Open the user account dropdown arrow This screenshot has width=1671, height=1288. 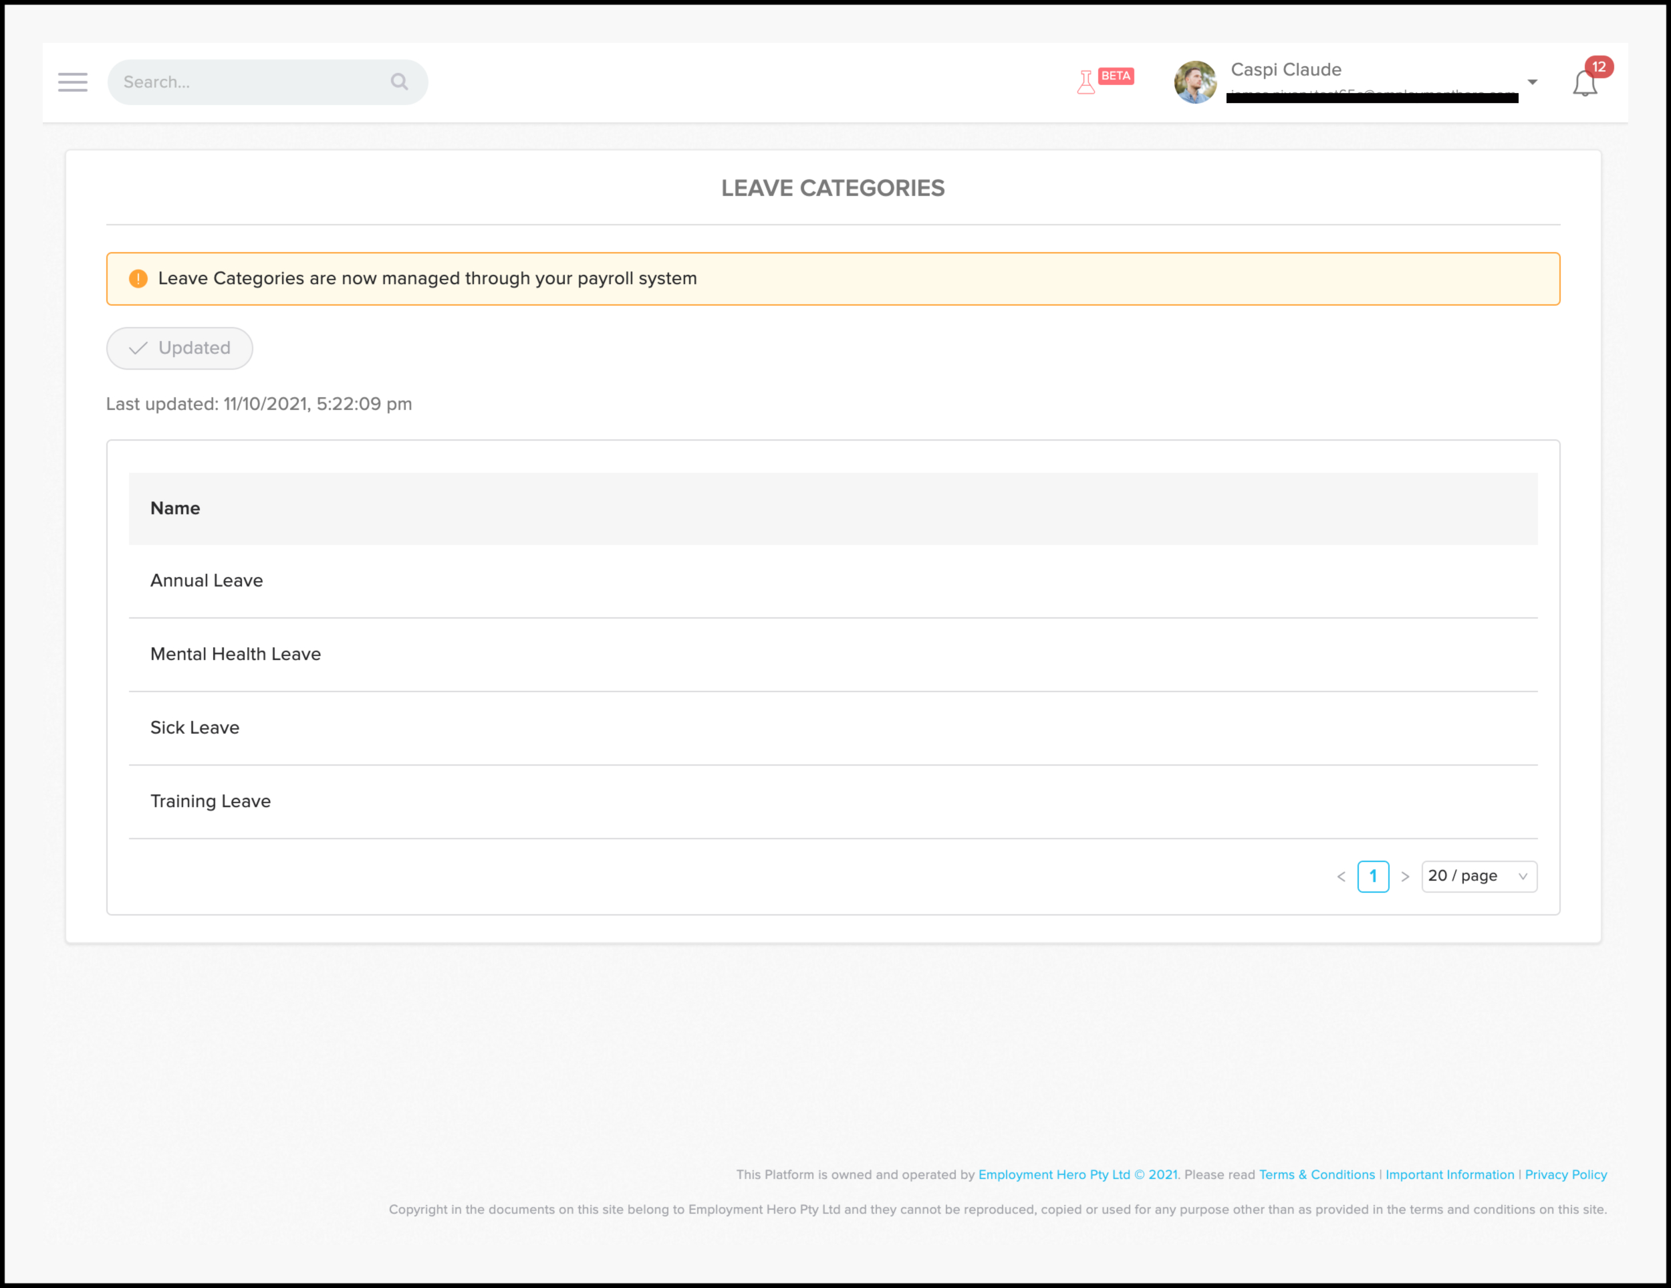[1533, 82]
